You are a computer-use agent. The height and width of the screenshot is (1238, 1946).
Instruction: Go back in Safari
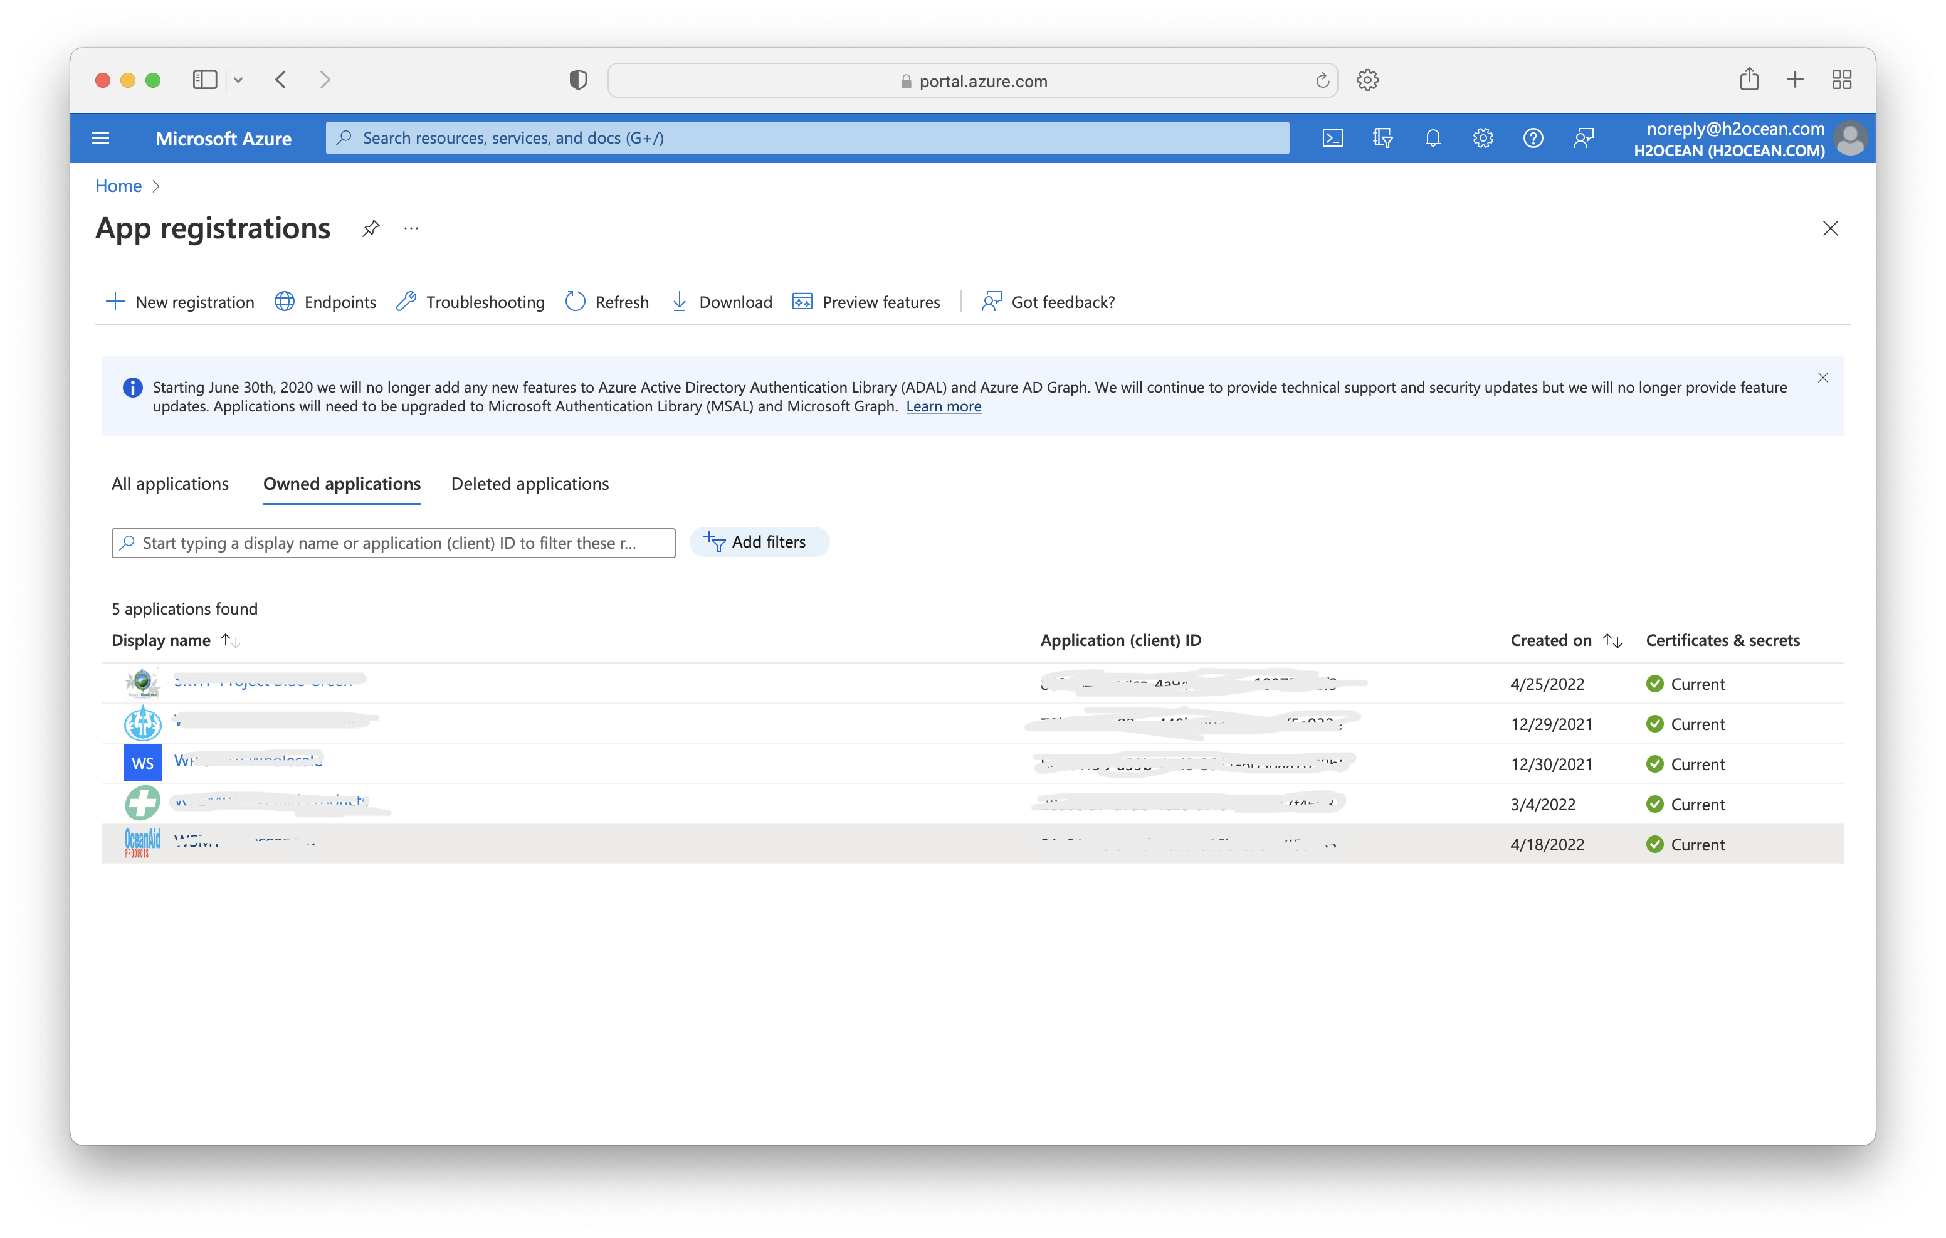[280, 79]
